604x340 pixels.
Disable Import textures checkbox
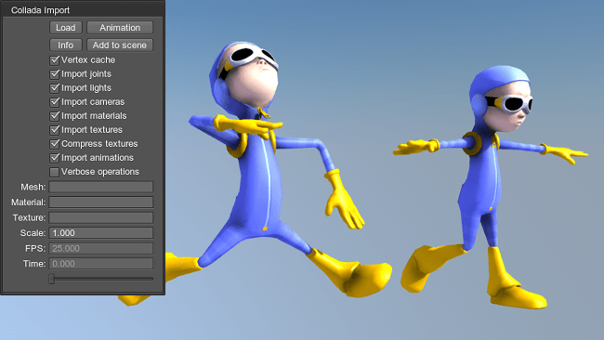click(54, 130)
